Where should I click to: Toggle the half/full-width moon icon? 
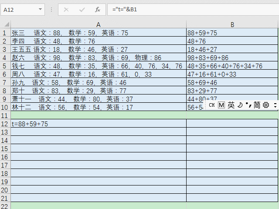(x=240, y=105)
